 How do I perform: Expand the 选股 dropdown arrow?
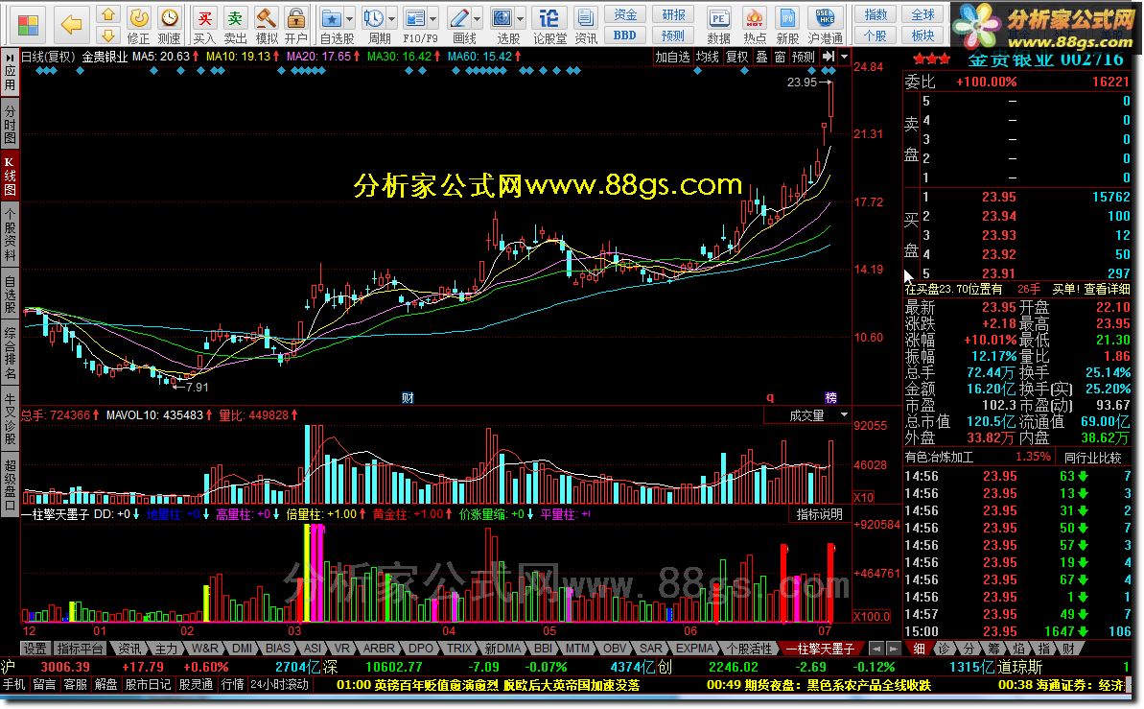(520, 19)
